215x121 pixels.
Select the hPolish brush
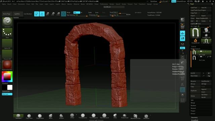(61, 116)
